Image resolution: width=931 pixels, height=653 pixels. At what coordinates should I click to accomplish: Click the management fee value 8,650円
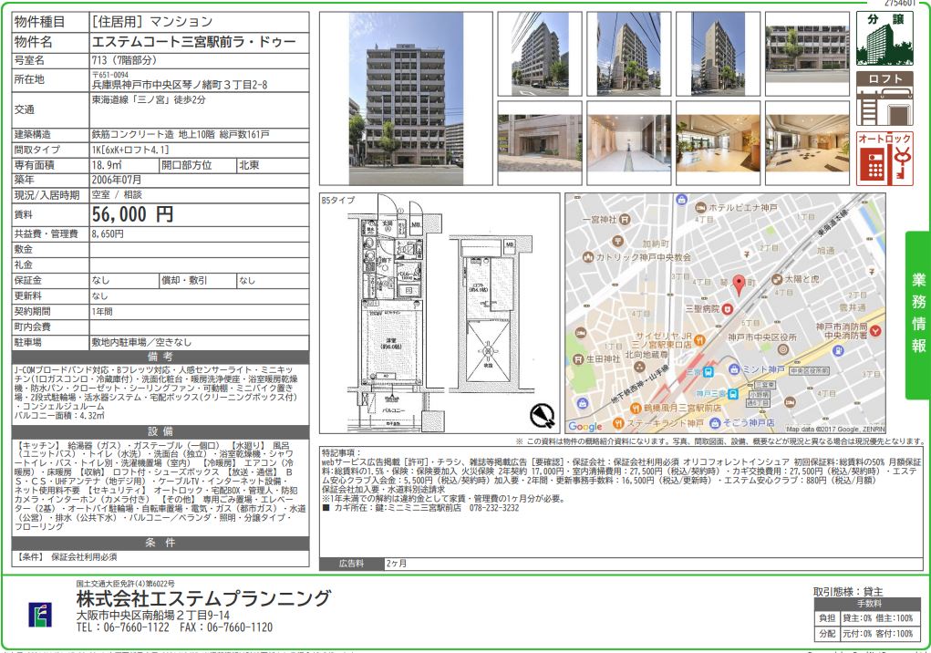108,233
